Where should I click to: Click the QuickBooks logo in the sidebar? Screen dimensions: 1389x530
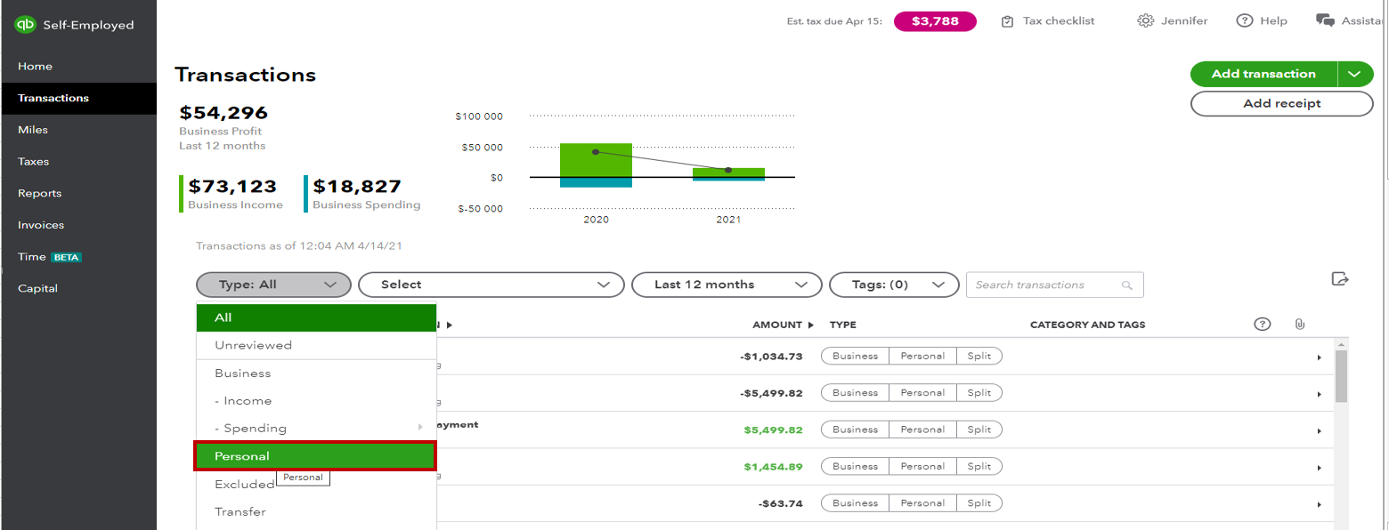click(x=25, y=24)
